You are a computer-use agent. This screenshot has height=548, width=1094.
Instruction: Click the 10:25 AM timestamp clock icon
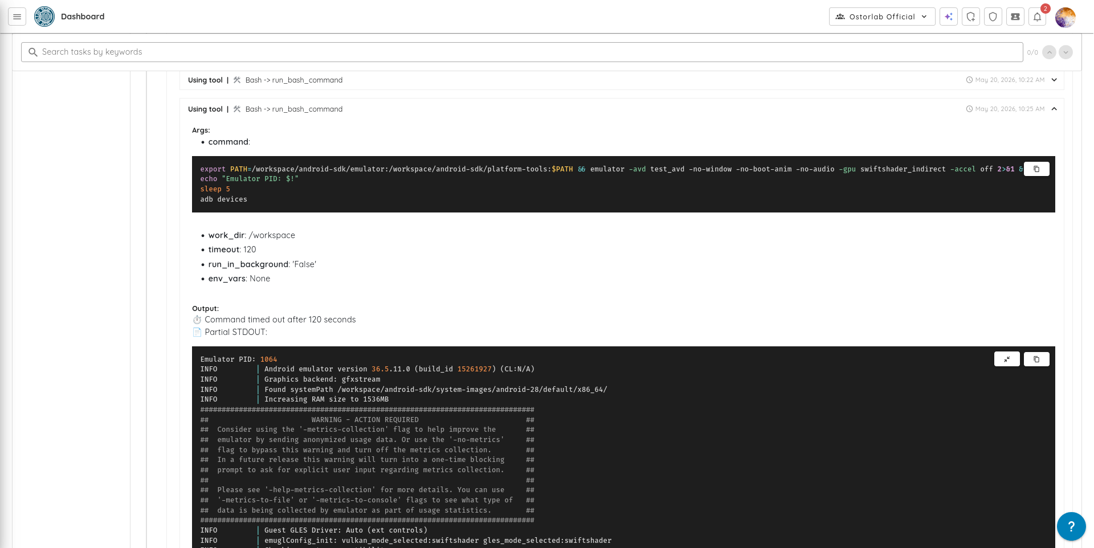[x=969, y=109]
